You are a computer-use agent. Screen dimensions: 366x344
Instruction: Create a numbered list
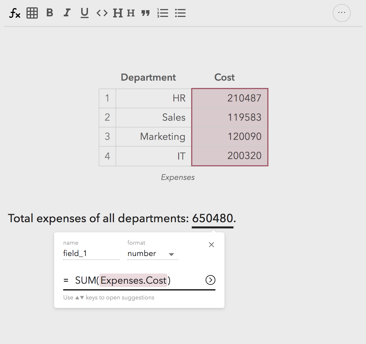point(163,13)
